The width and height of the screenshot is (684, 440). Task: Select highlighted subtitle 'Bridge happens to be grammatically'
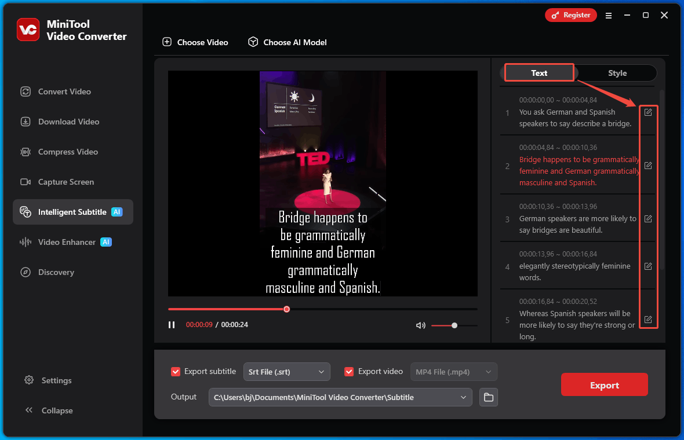pos(579,159)
